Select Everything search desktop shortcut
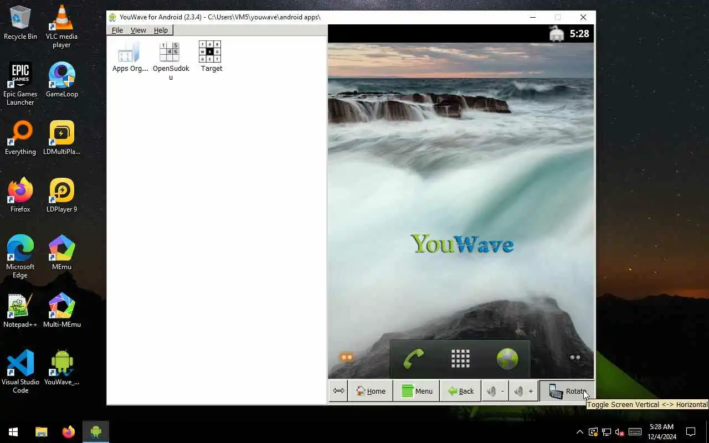The image size is (709, 443). [x=20, y=138]
